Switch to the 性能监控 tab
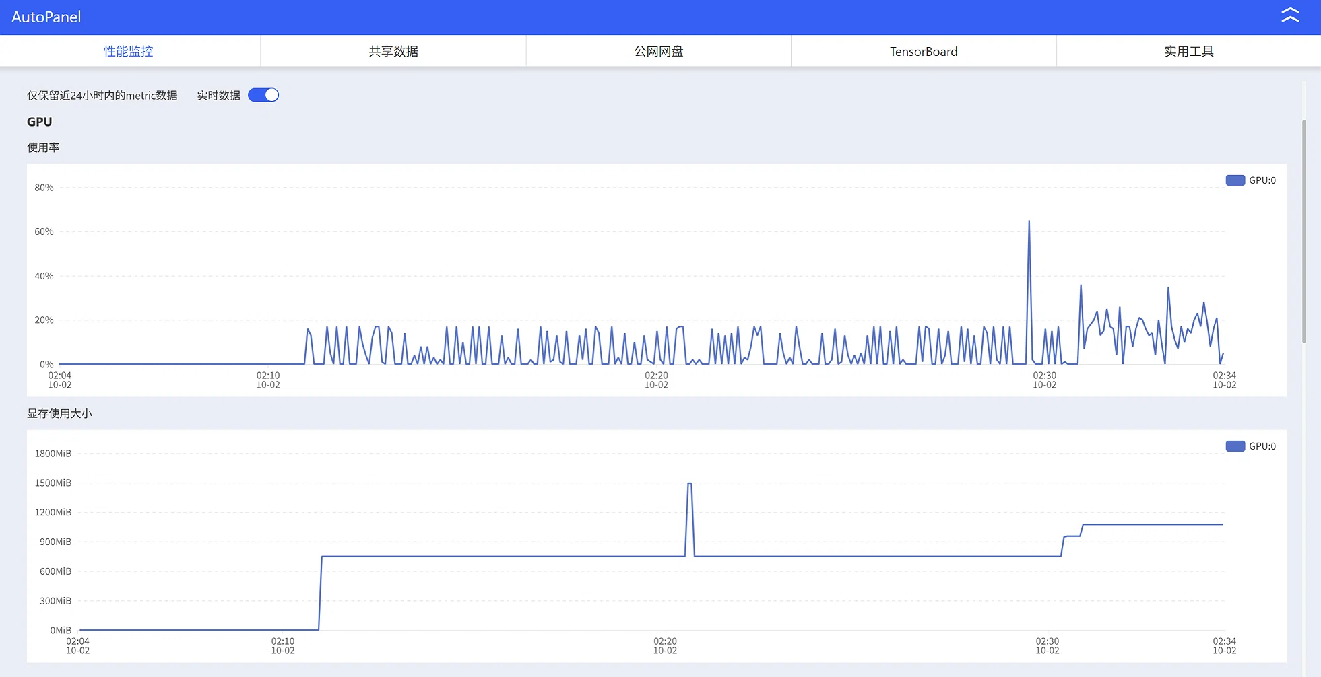 coord(129,51)
